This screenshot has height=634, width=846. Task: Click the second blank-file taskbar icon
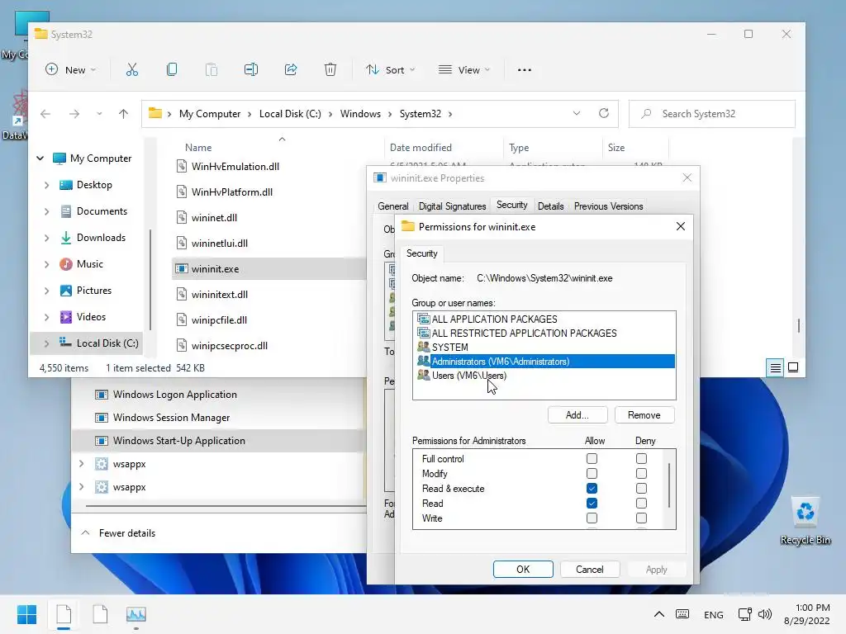coord(100,614)
